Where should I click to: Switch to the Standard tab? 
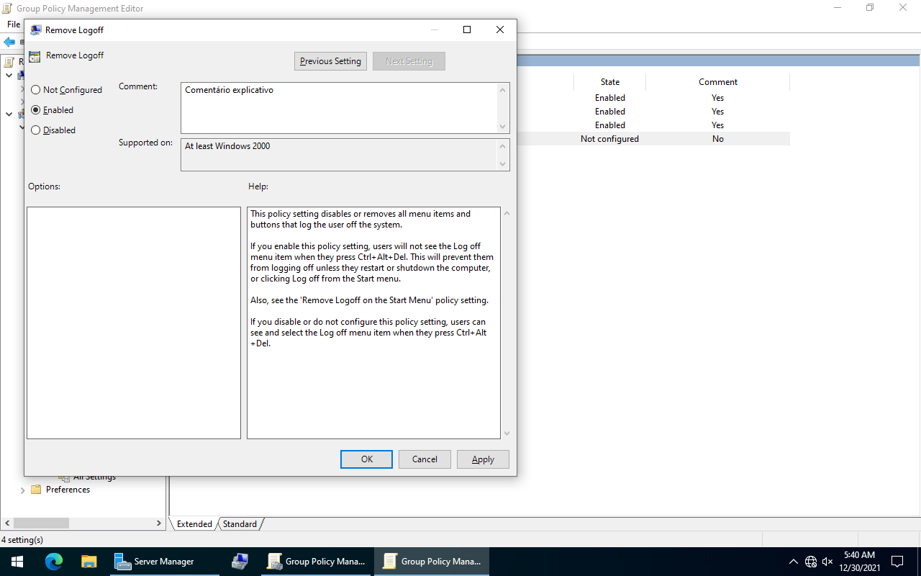click(x=240, y=524)
